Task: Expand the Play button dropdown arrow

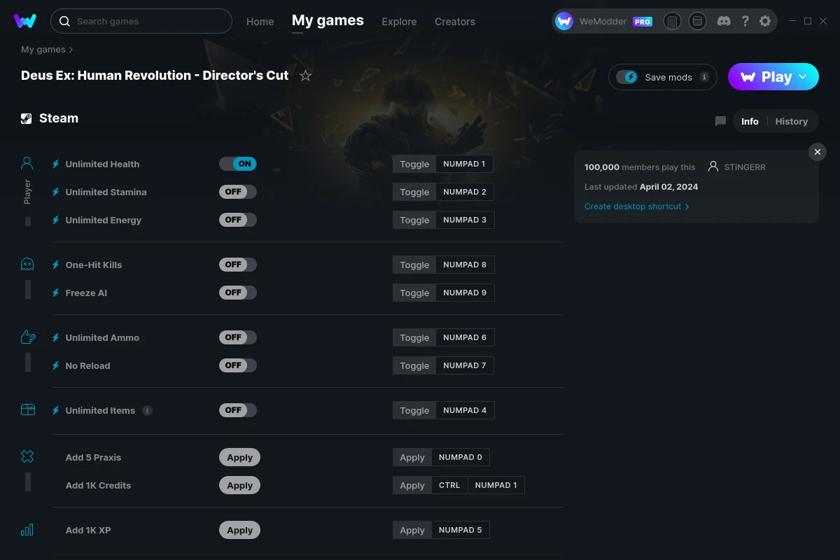Action: click(804, 77)
